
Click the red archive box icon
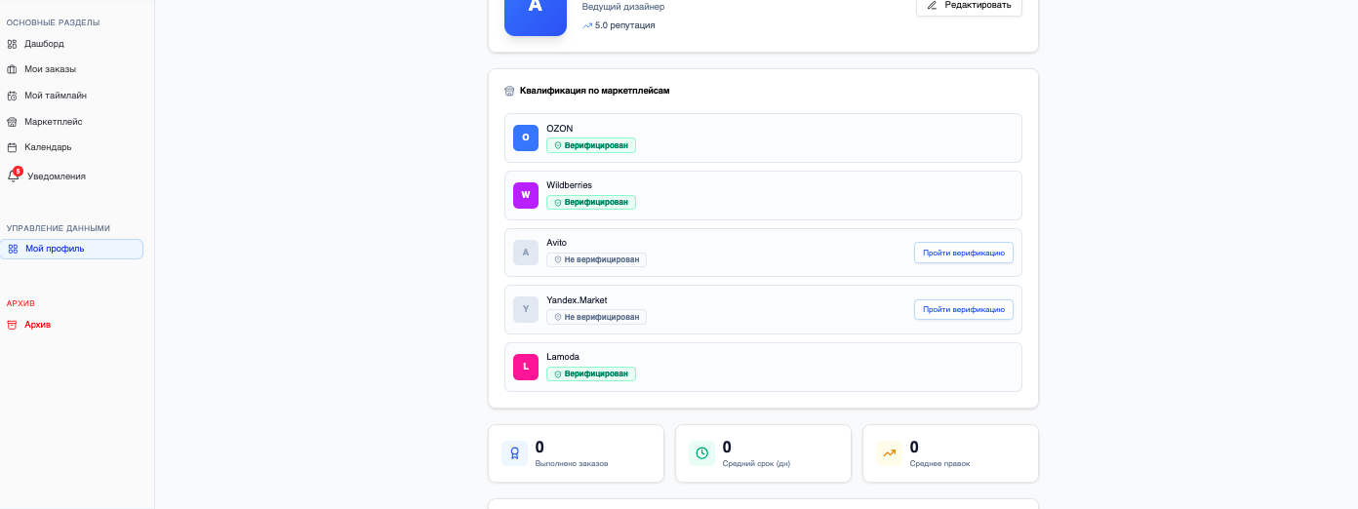point(12,325)
